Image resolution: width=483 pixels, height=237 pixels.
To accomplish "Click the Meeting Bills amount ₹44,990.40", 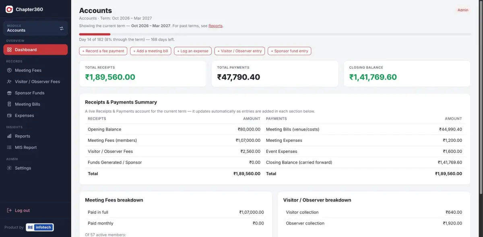I will point(450,129).
